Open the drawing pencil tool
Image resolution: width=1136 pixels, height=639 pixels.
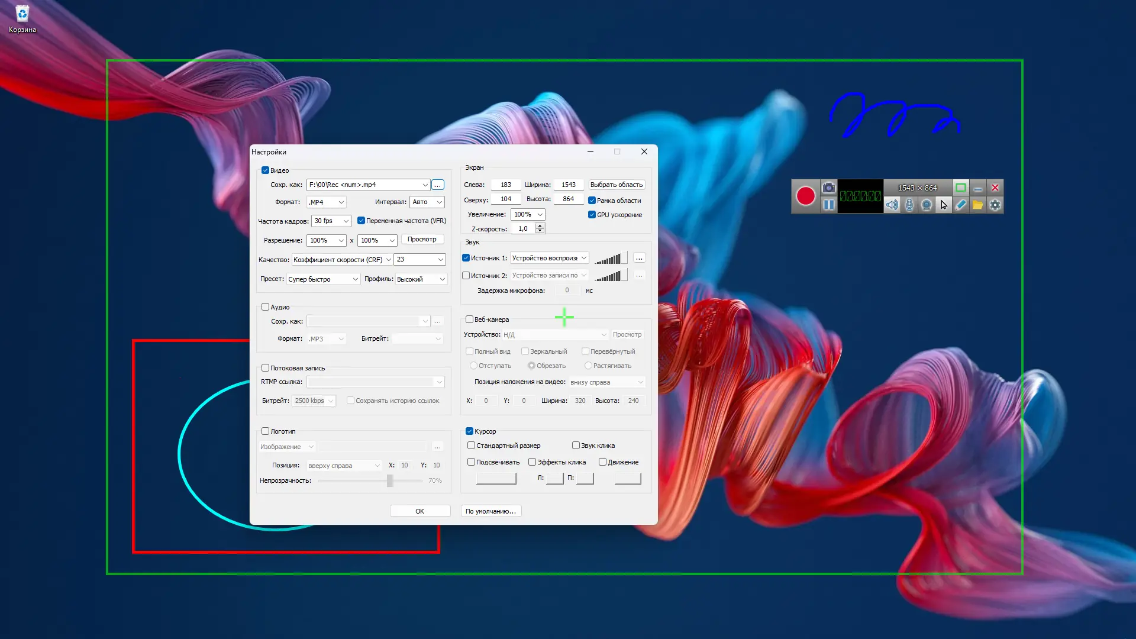pyautogui.click(x=961, y=205)
